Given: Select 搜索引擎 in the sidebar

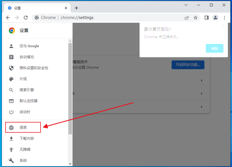Looking at the screenshot, I should coord(35,90).
